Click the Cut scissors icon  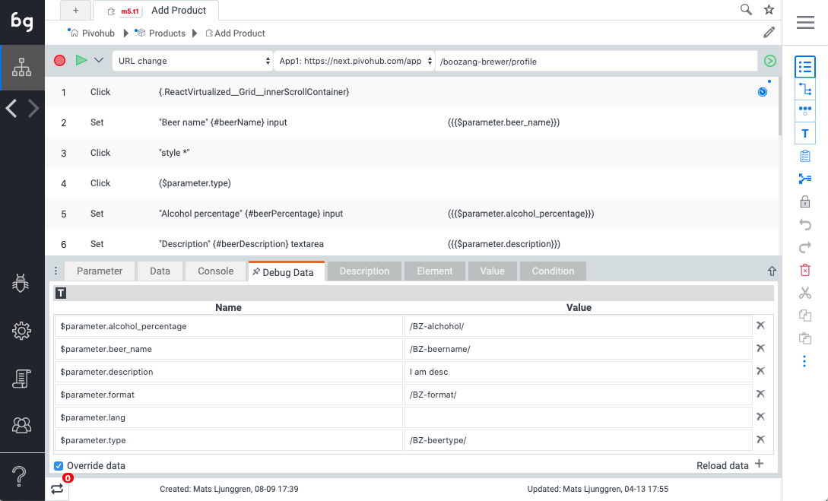(805, 293)
